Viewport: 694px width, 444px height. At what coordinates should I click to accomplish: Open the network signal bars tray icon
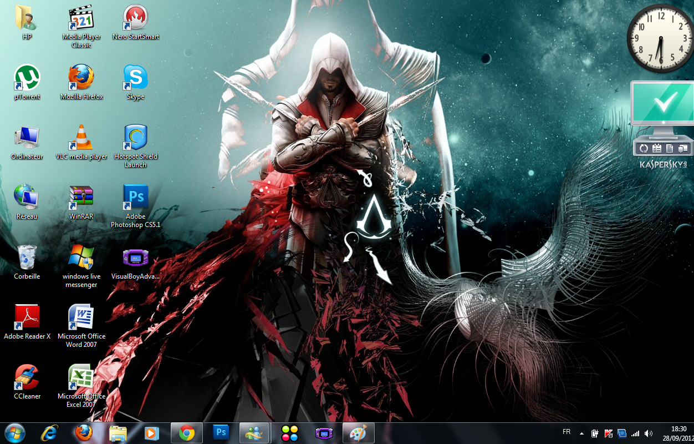(x=635, y=433)
